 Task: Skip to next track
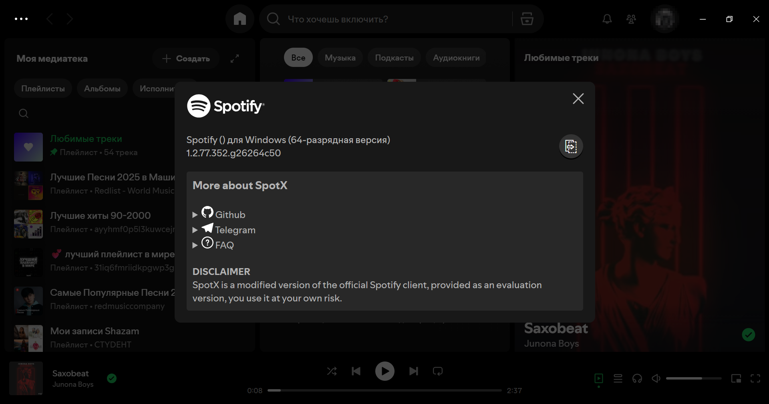tap(413, 371)
